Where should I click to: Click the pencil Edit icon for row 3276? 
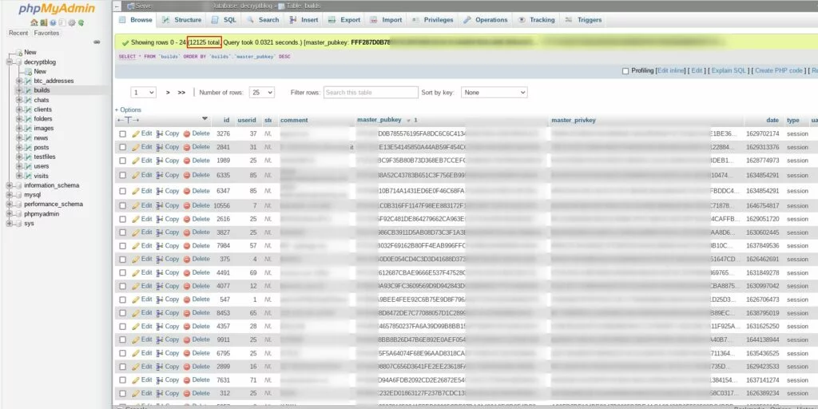tap(136, 134)
